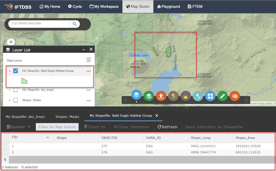Open the orange upload widget
This screenshot has height=171, width=276.
click(x=161, y=96)
